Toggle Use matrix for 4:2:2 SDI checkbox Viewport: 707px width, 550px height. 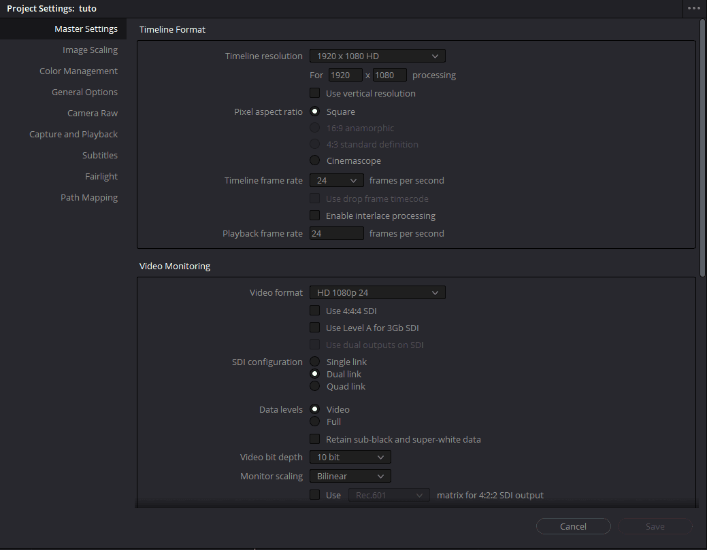315,495
